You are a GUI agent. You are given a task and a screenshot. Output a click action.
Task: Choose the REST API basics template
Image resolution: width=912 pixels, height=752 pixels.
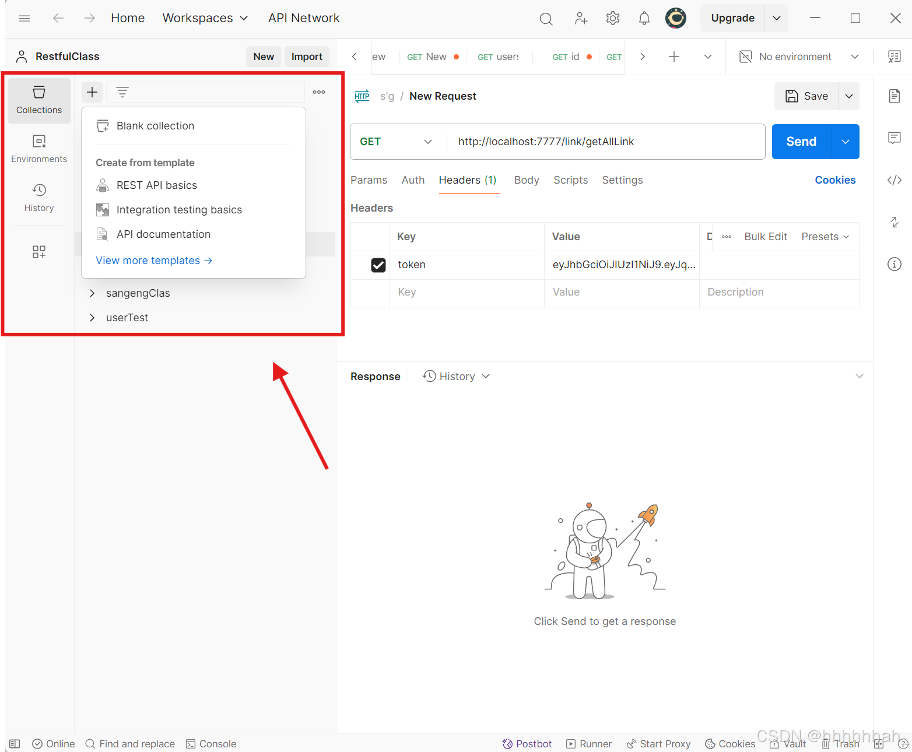tap(194, 185)
